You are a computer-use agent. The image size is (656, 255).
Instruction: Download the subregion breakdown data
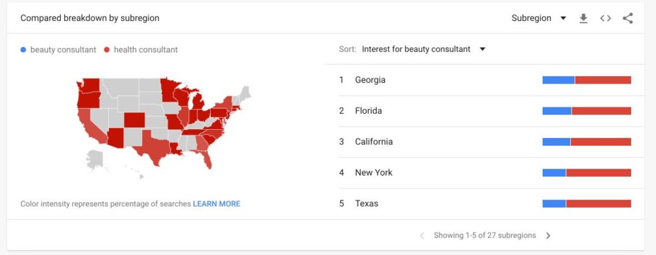[x=583, y=19]
